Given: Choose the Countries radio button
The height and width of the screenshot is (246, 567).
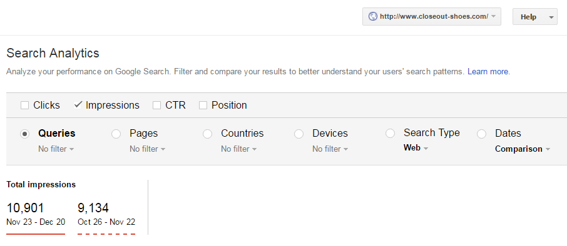Looking at the screenshot, I should [208, 134].
